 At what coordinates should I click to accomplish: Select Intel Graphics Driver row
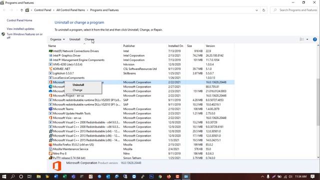pyautogui.click(x=141, y=55)
